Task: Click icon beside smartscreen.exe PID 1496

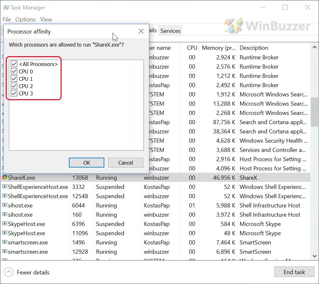Action: pos(5,242)
